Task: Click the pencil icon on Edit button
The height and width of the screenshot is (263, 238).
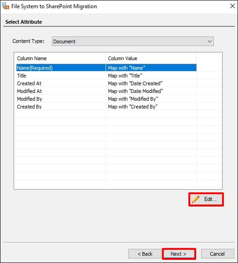Action: pos(196,199)
